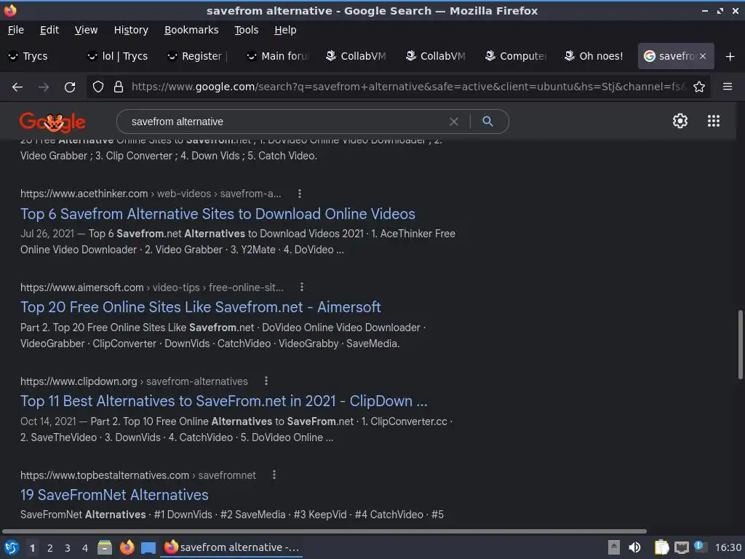Image resolution: width=745 pixels, height=559 pixels.
Task: Switch to workspace 4
Action: (85, 548)
